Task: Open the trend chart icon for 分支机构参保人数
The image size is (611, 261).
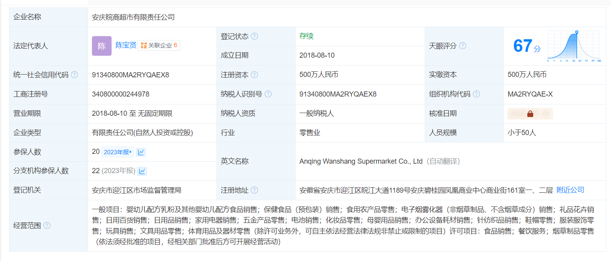Action: (142, 171)
